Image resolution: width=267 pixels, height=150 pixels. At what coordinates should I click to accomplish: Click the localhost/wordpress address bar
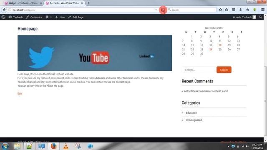83,10
